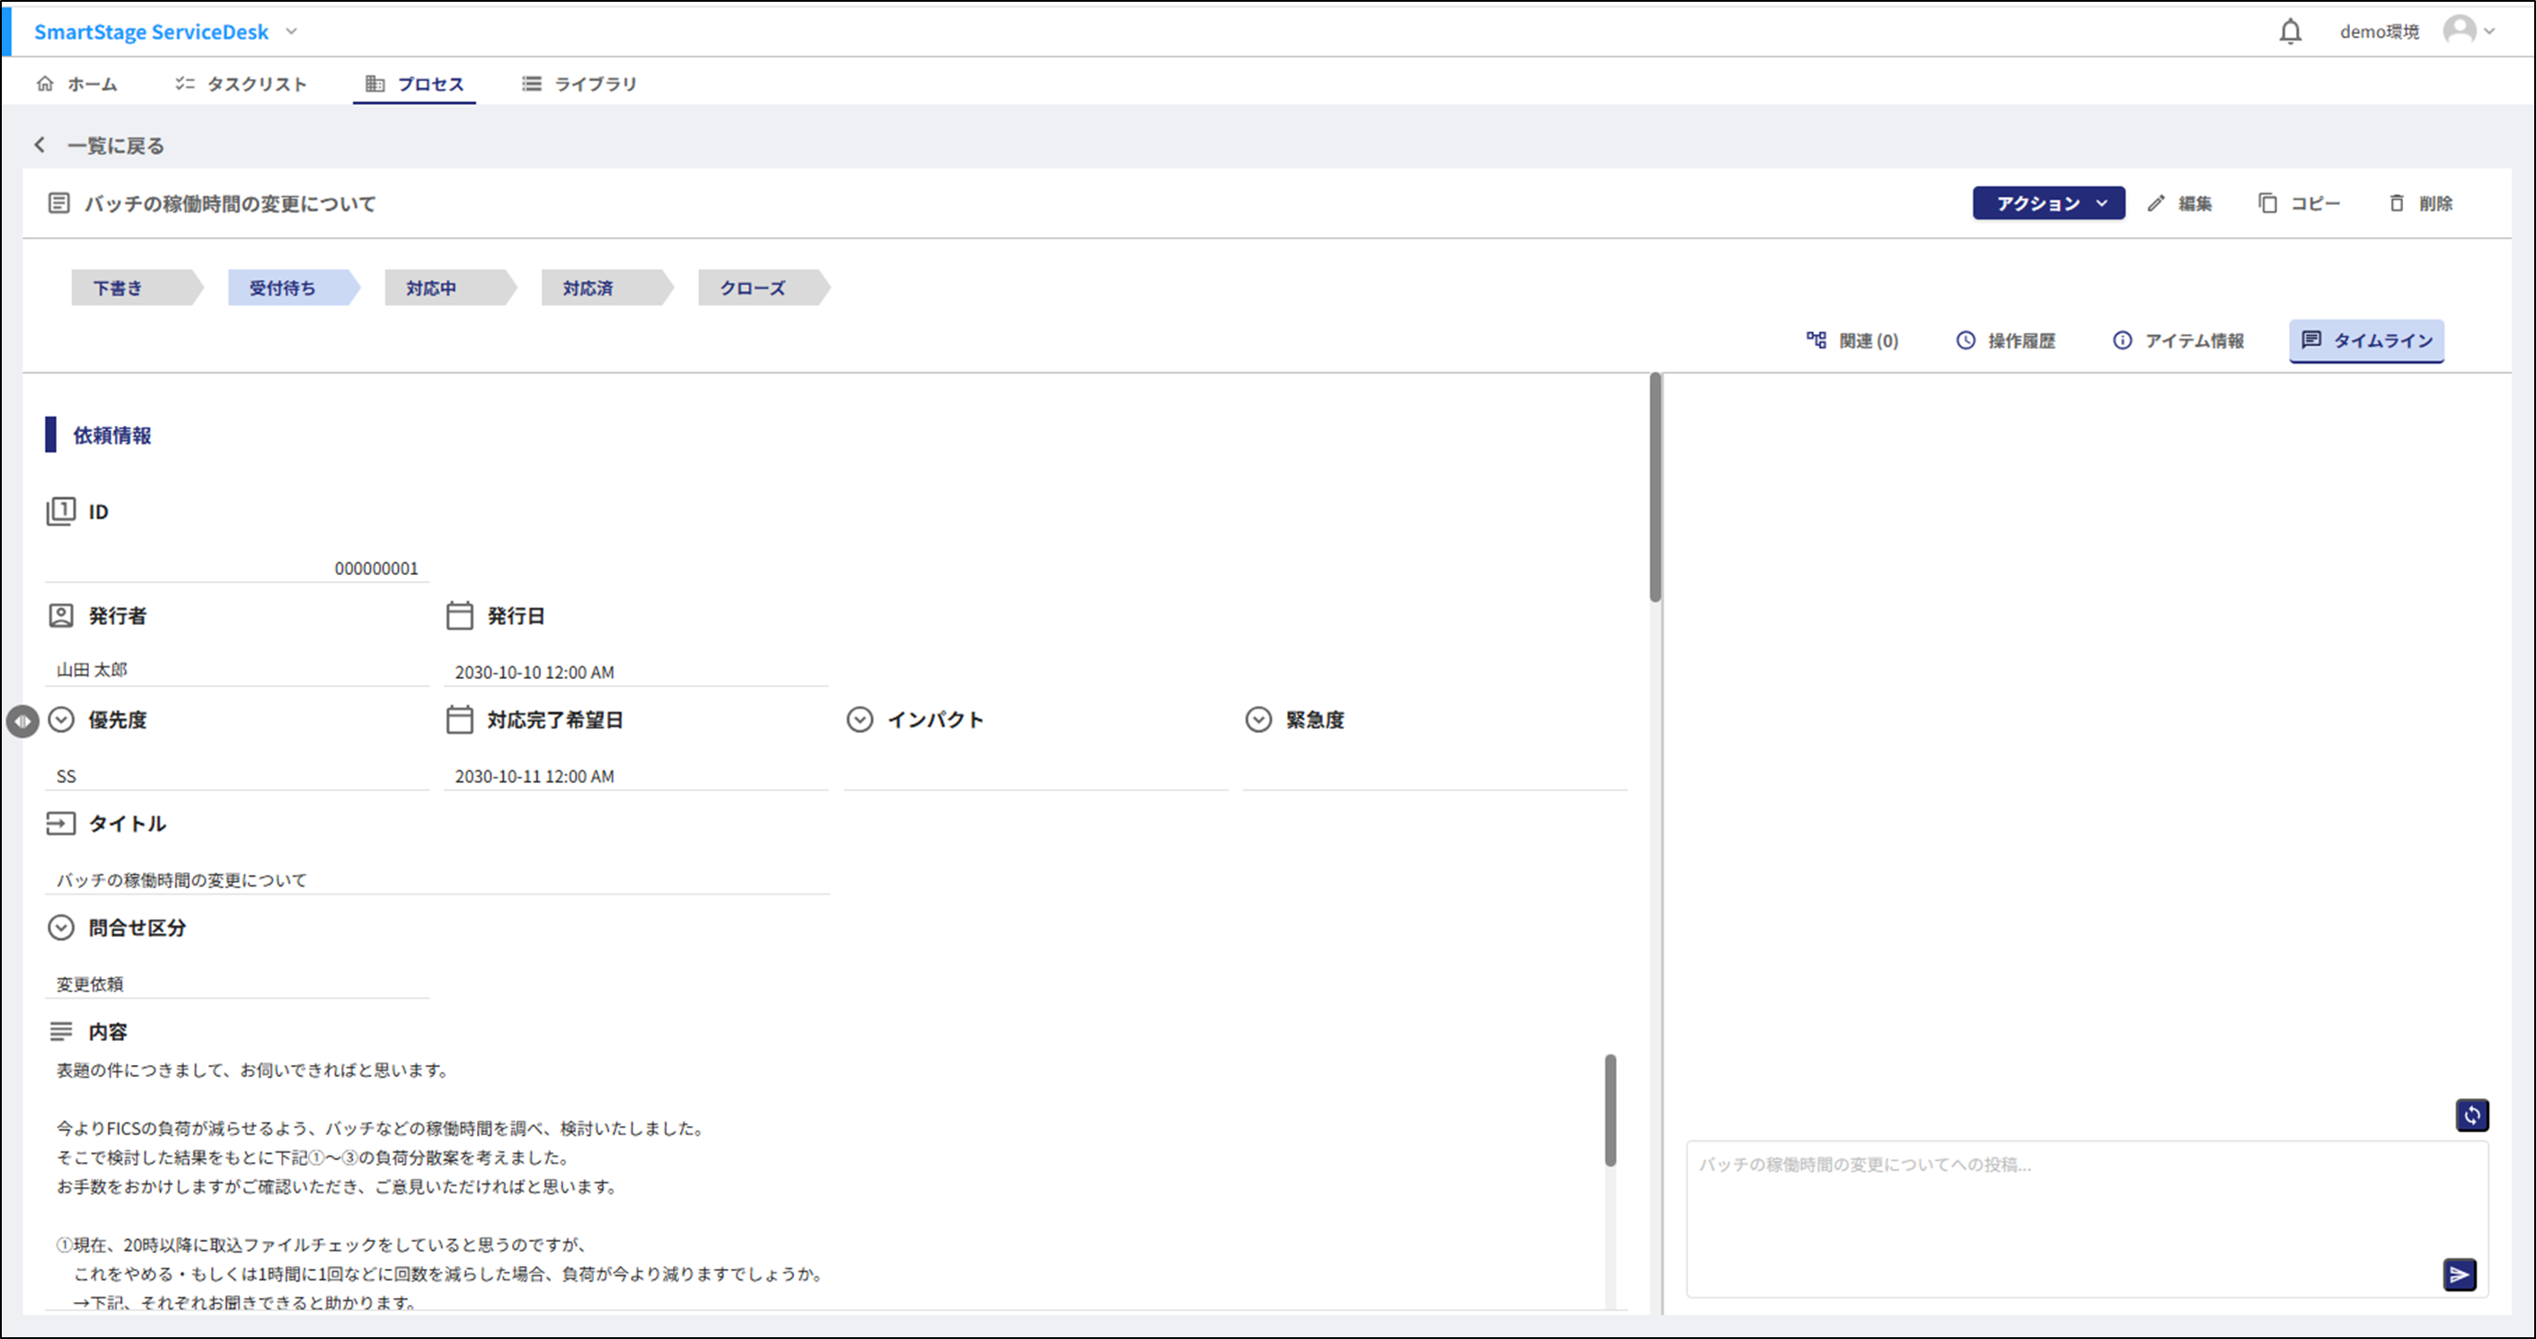Click the main form vertical scrollbar
This screenshot has height=1339, width=2536.
(x=1655, y=487)
